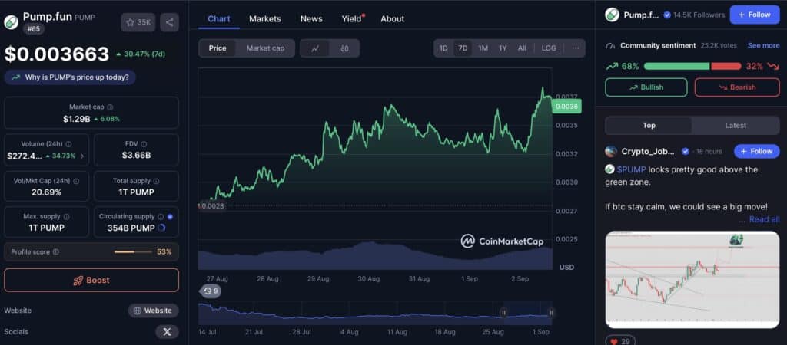Click the Circulating supply info icon

click(x=161, y=217)
